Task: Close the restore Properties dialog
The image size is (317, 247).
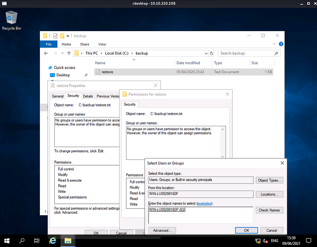Action: click(x=155, y=85)
